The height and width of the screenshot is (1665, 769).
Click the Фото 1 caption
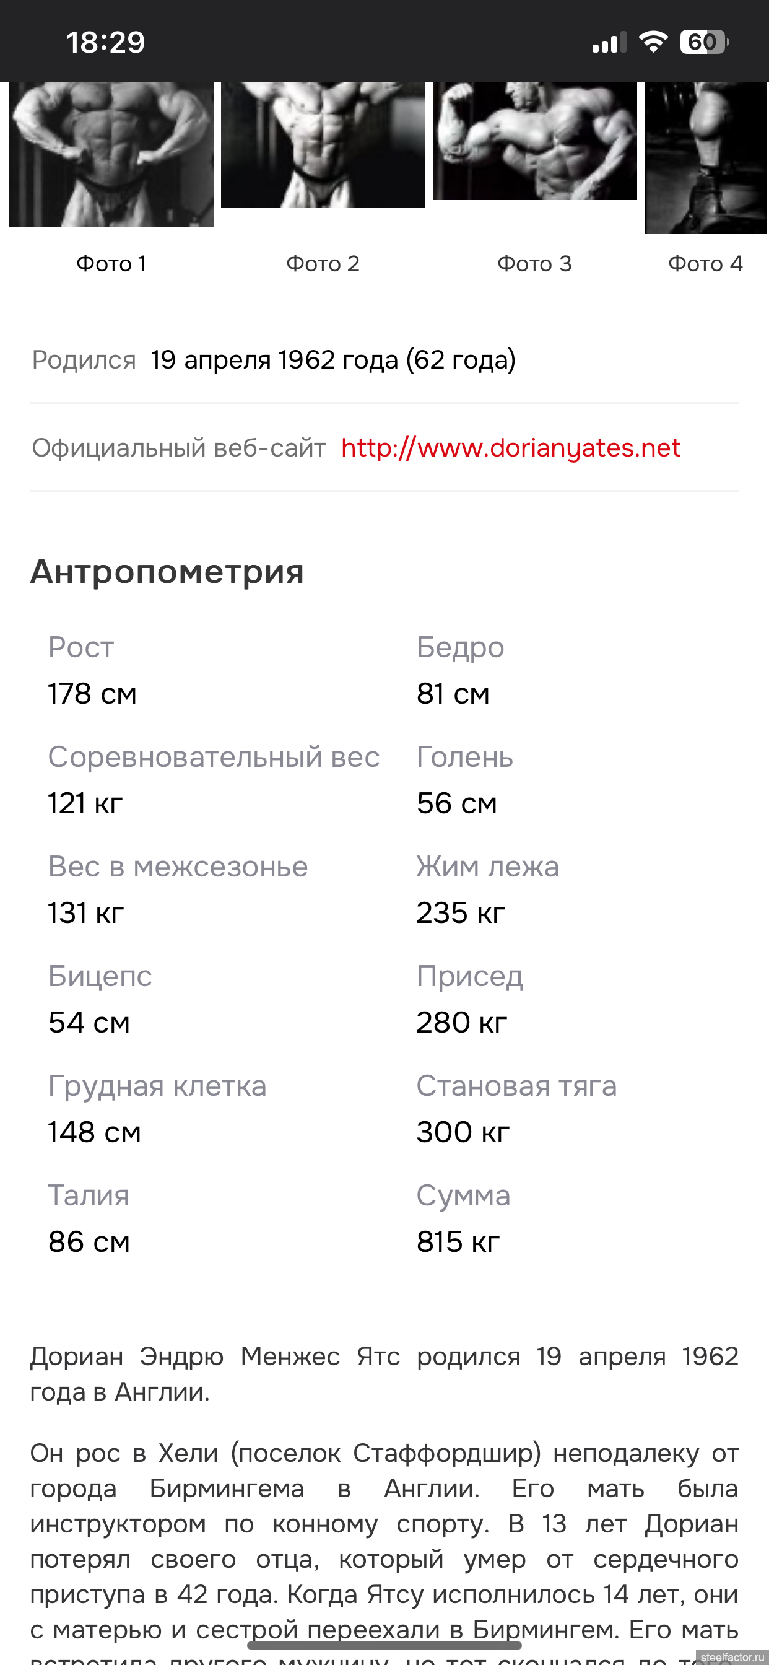coord(111,264)
